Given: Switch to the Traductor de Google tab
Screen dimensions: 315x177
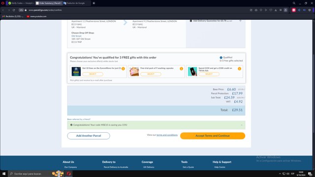Looking at the screenshot, I should tap(76, 3).
